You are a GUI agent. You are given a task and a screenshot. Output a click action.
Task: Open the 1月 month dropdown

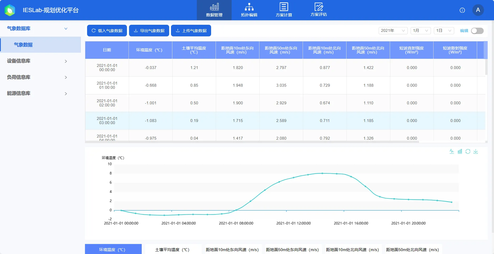pos(421,31)
